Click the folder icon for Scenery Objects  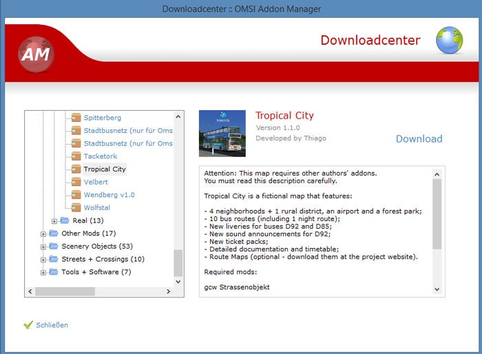click(54, 246)
